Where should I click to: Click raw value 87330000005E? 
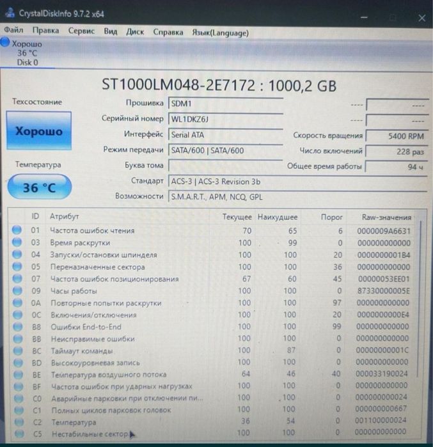383,291
